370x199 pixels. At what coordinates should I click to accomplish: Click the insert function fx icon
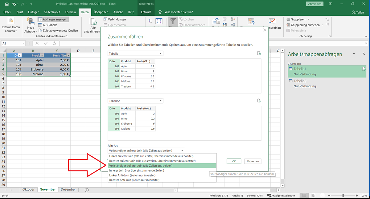click(54, 44)
